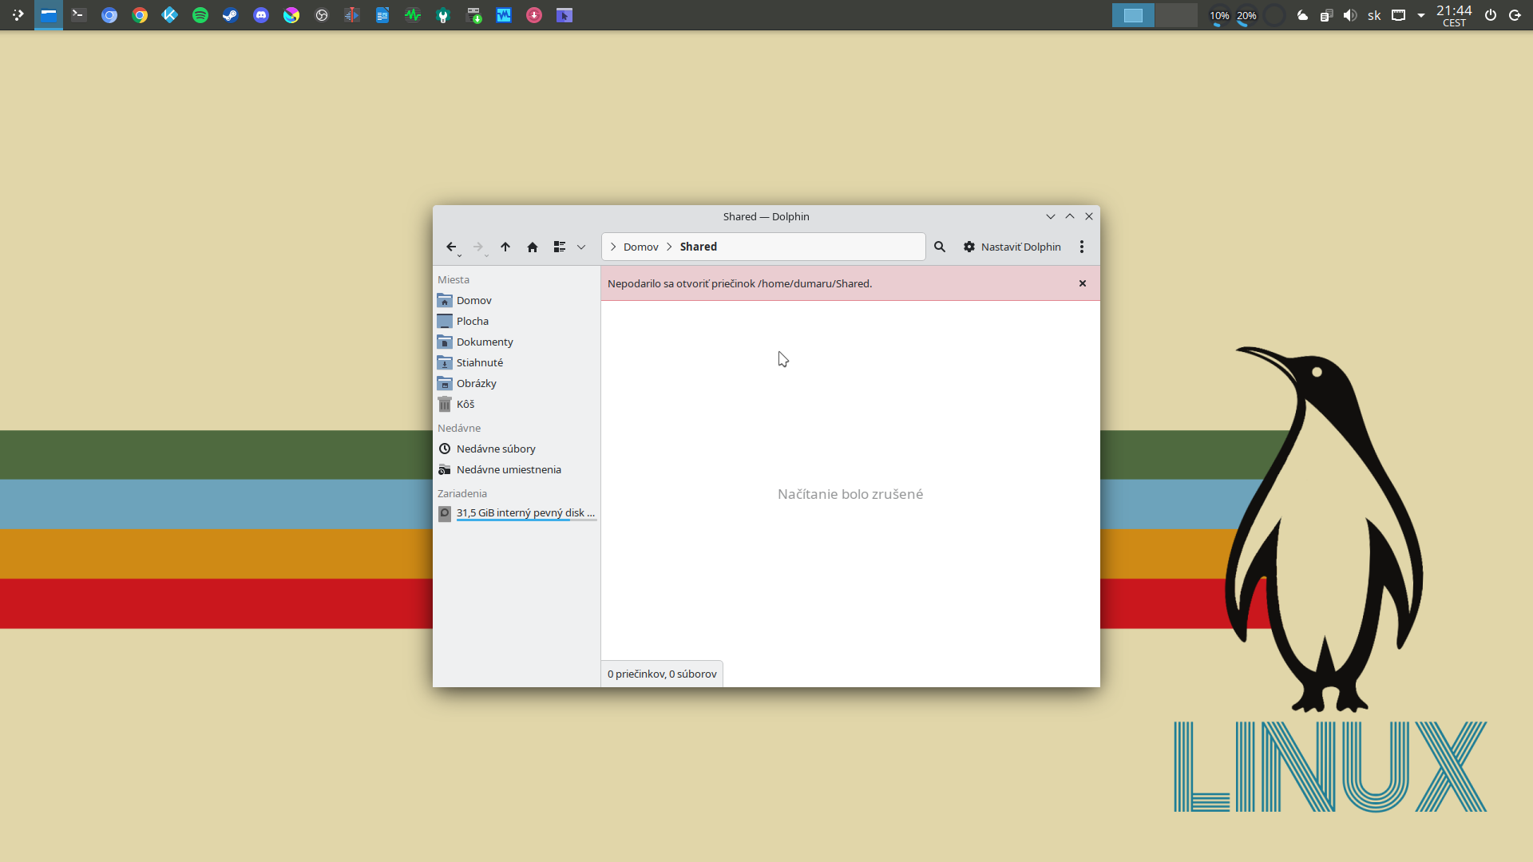1533x862 pixels.
Task: Switch to second virtual desktop in pager
Action: pyautogui.click(x=1176, y=15)
